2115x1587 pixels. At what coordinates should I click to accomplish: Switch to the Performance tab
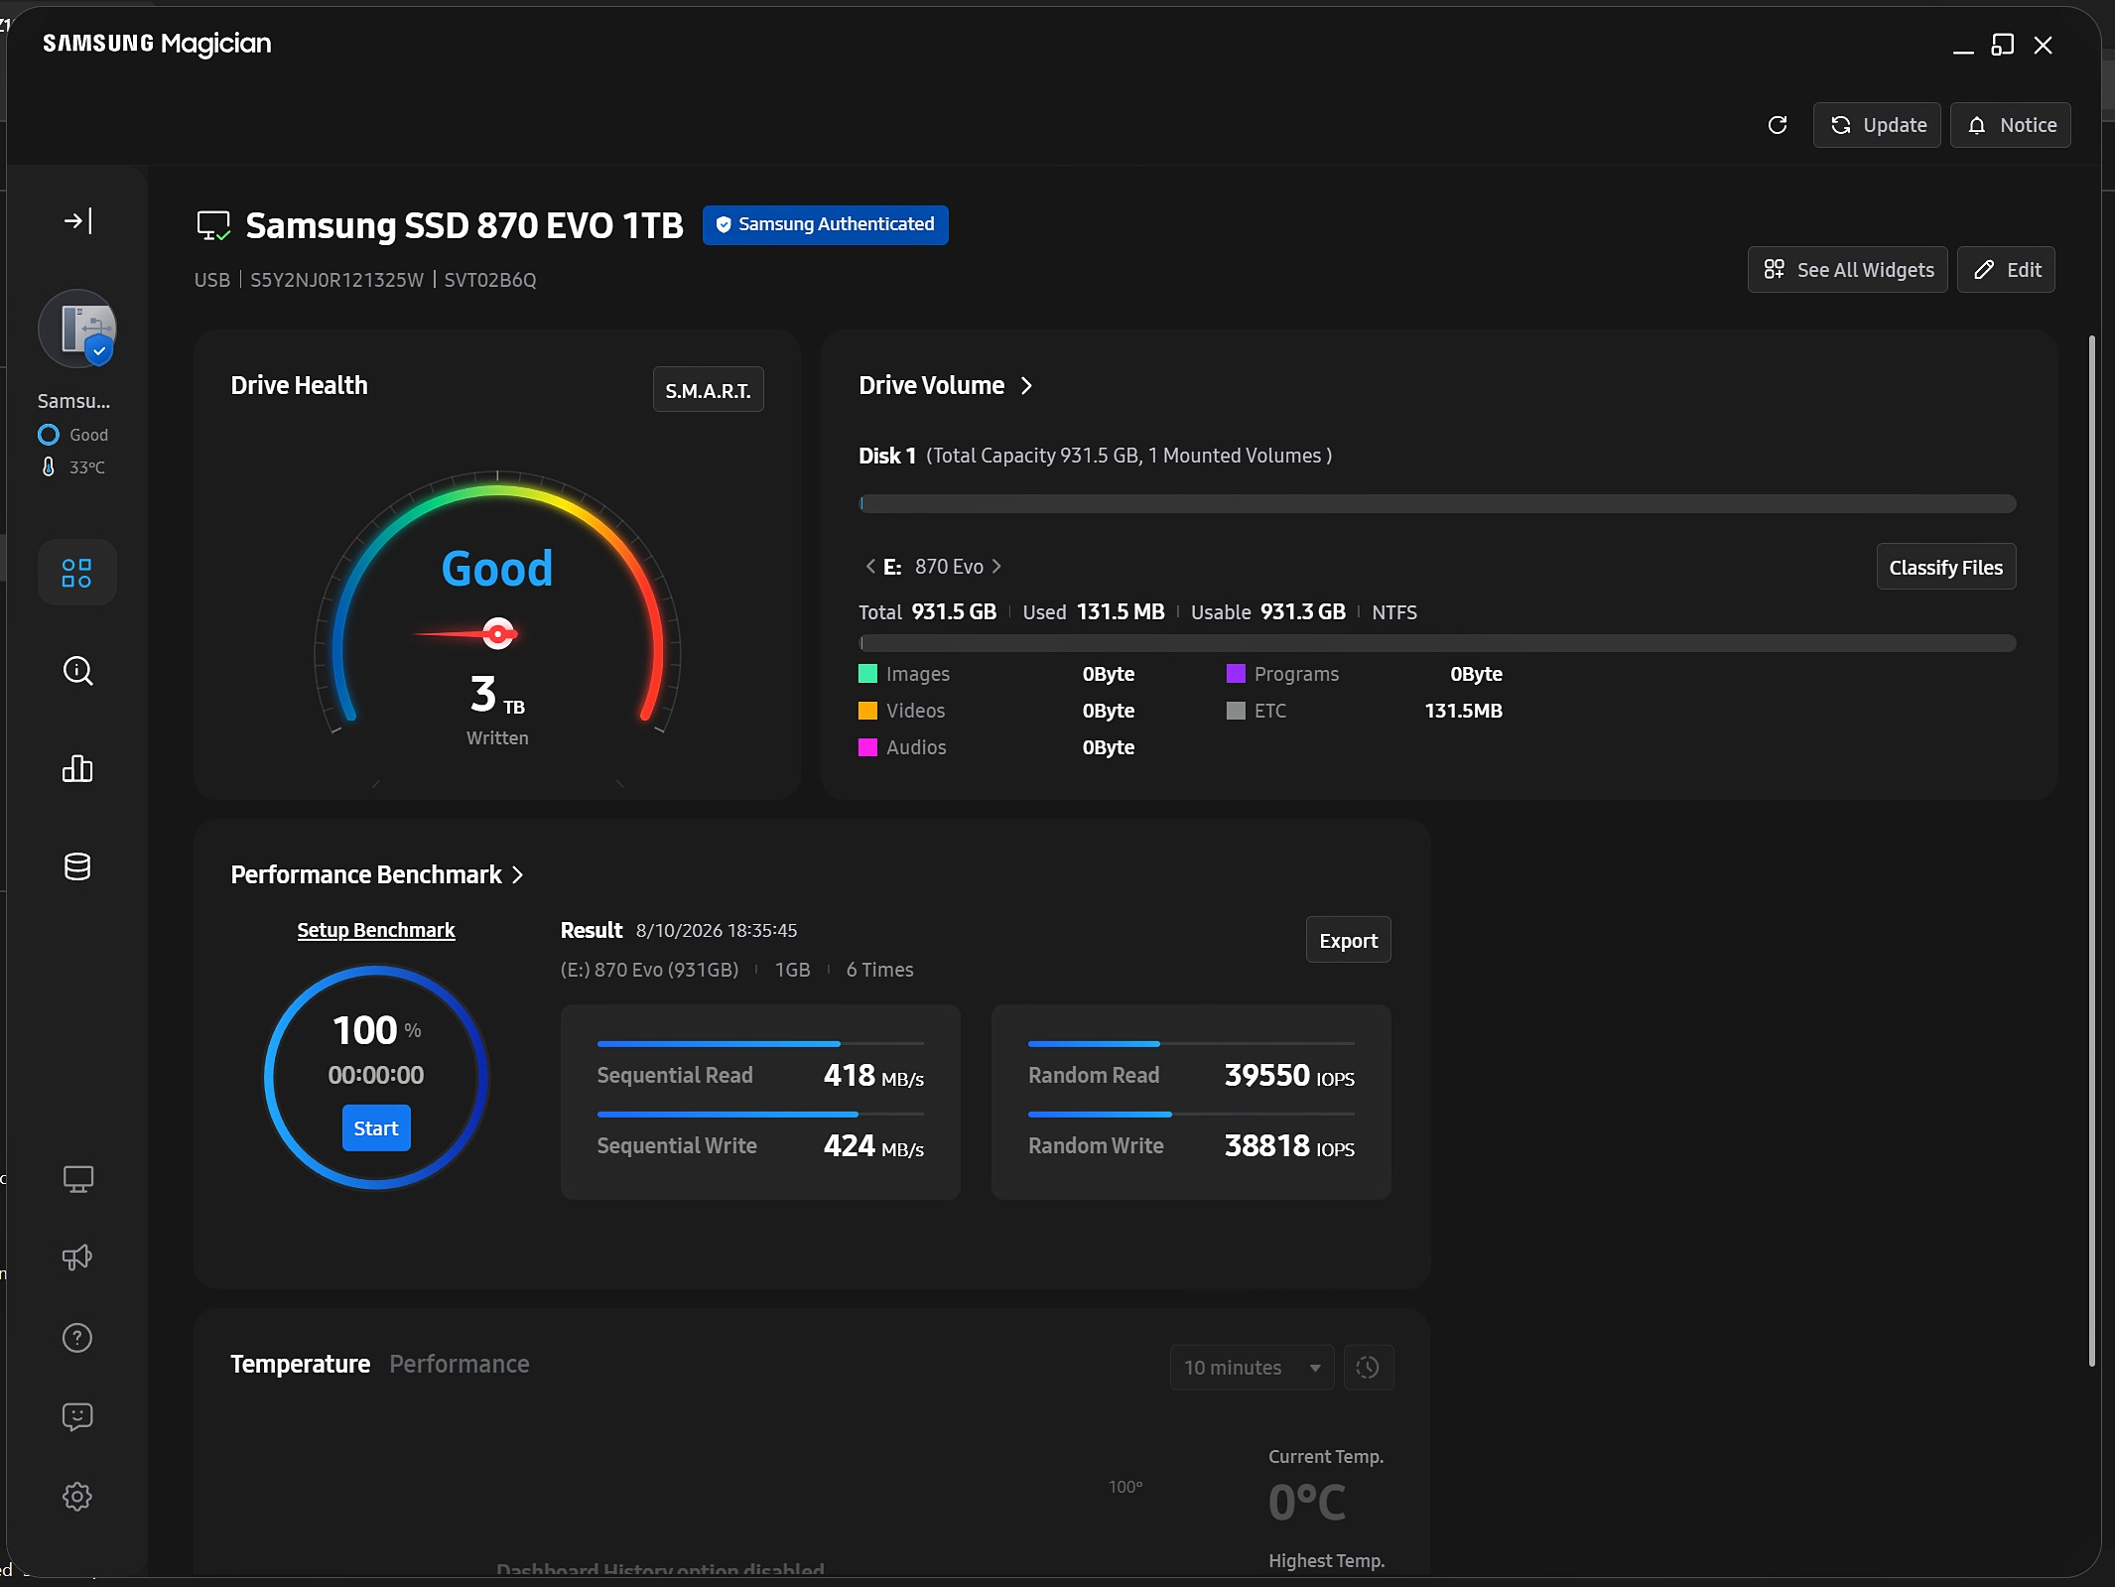459,1364
